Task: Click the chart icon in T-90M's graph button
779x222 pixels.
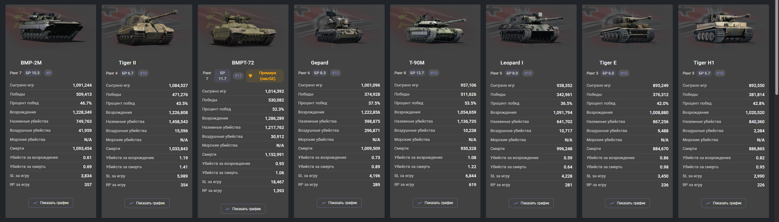Action: [420, 203]
